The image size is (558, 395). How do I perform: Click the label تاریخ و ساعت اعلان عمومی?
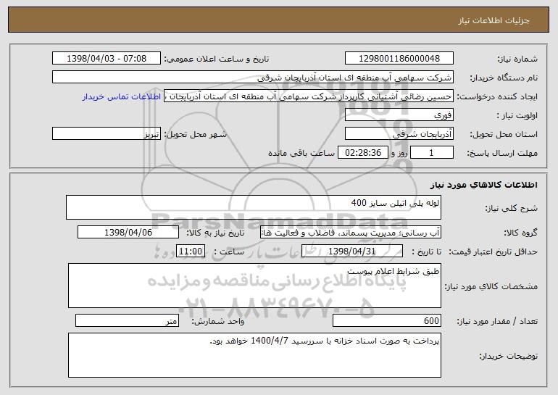tap(217, 59)
